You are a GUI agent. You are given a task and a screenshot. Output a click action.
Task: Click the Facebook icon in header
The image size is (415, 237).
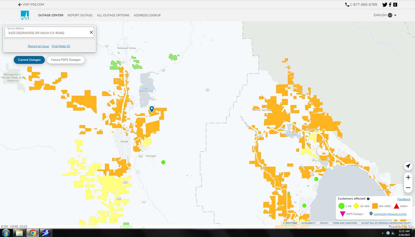pyautogui.click(x=390, y=5)
